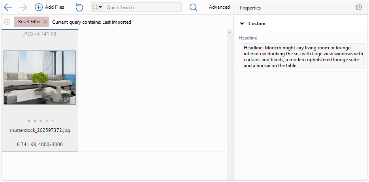Set third rating dot under thumbnail

[x=41, y=121]
